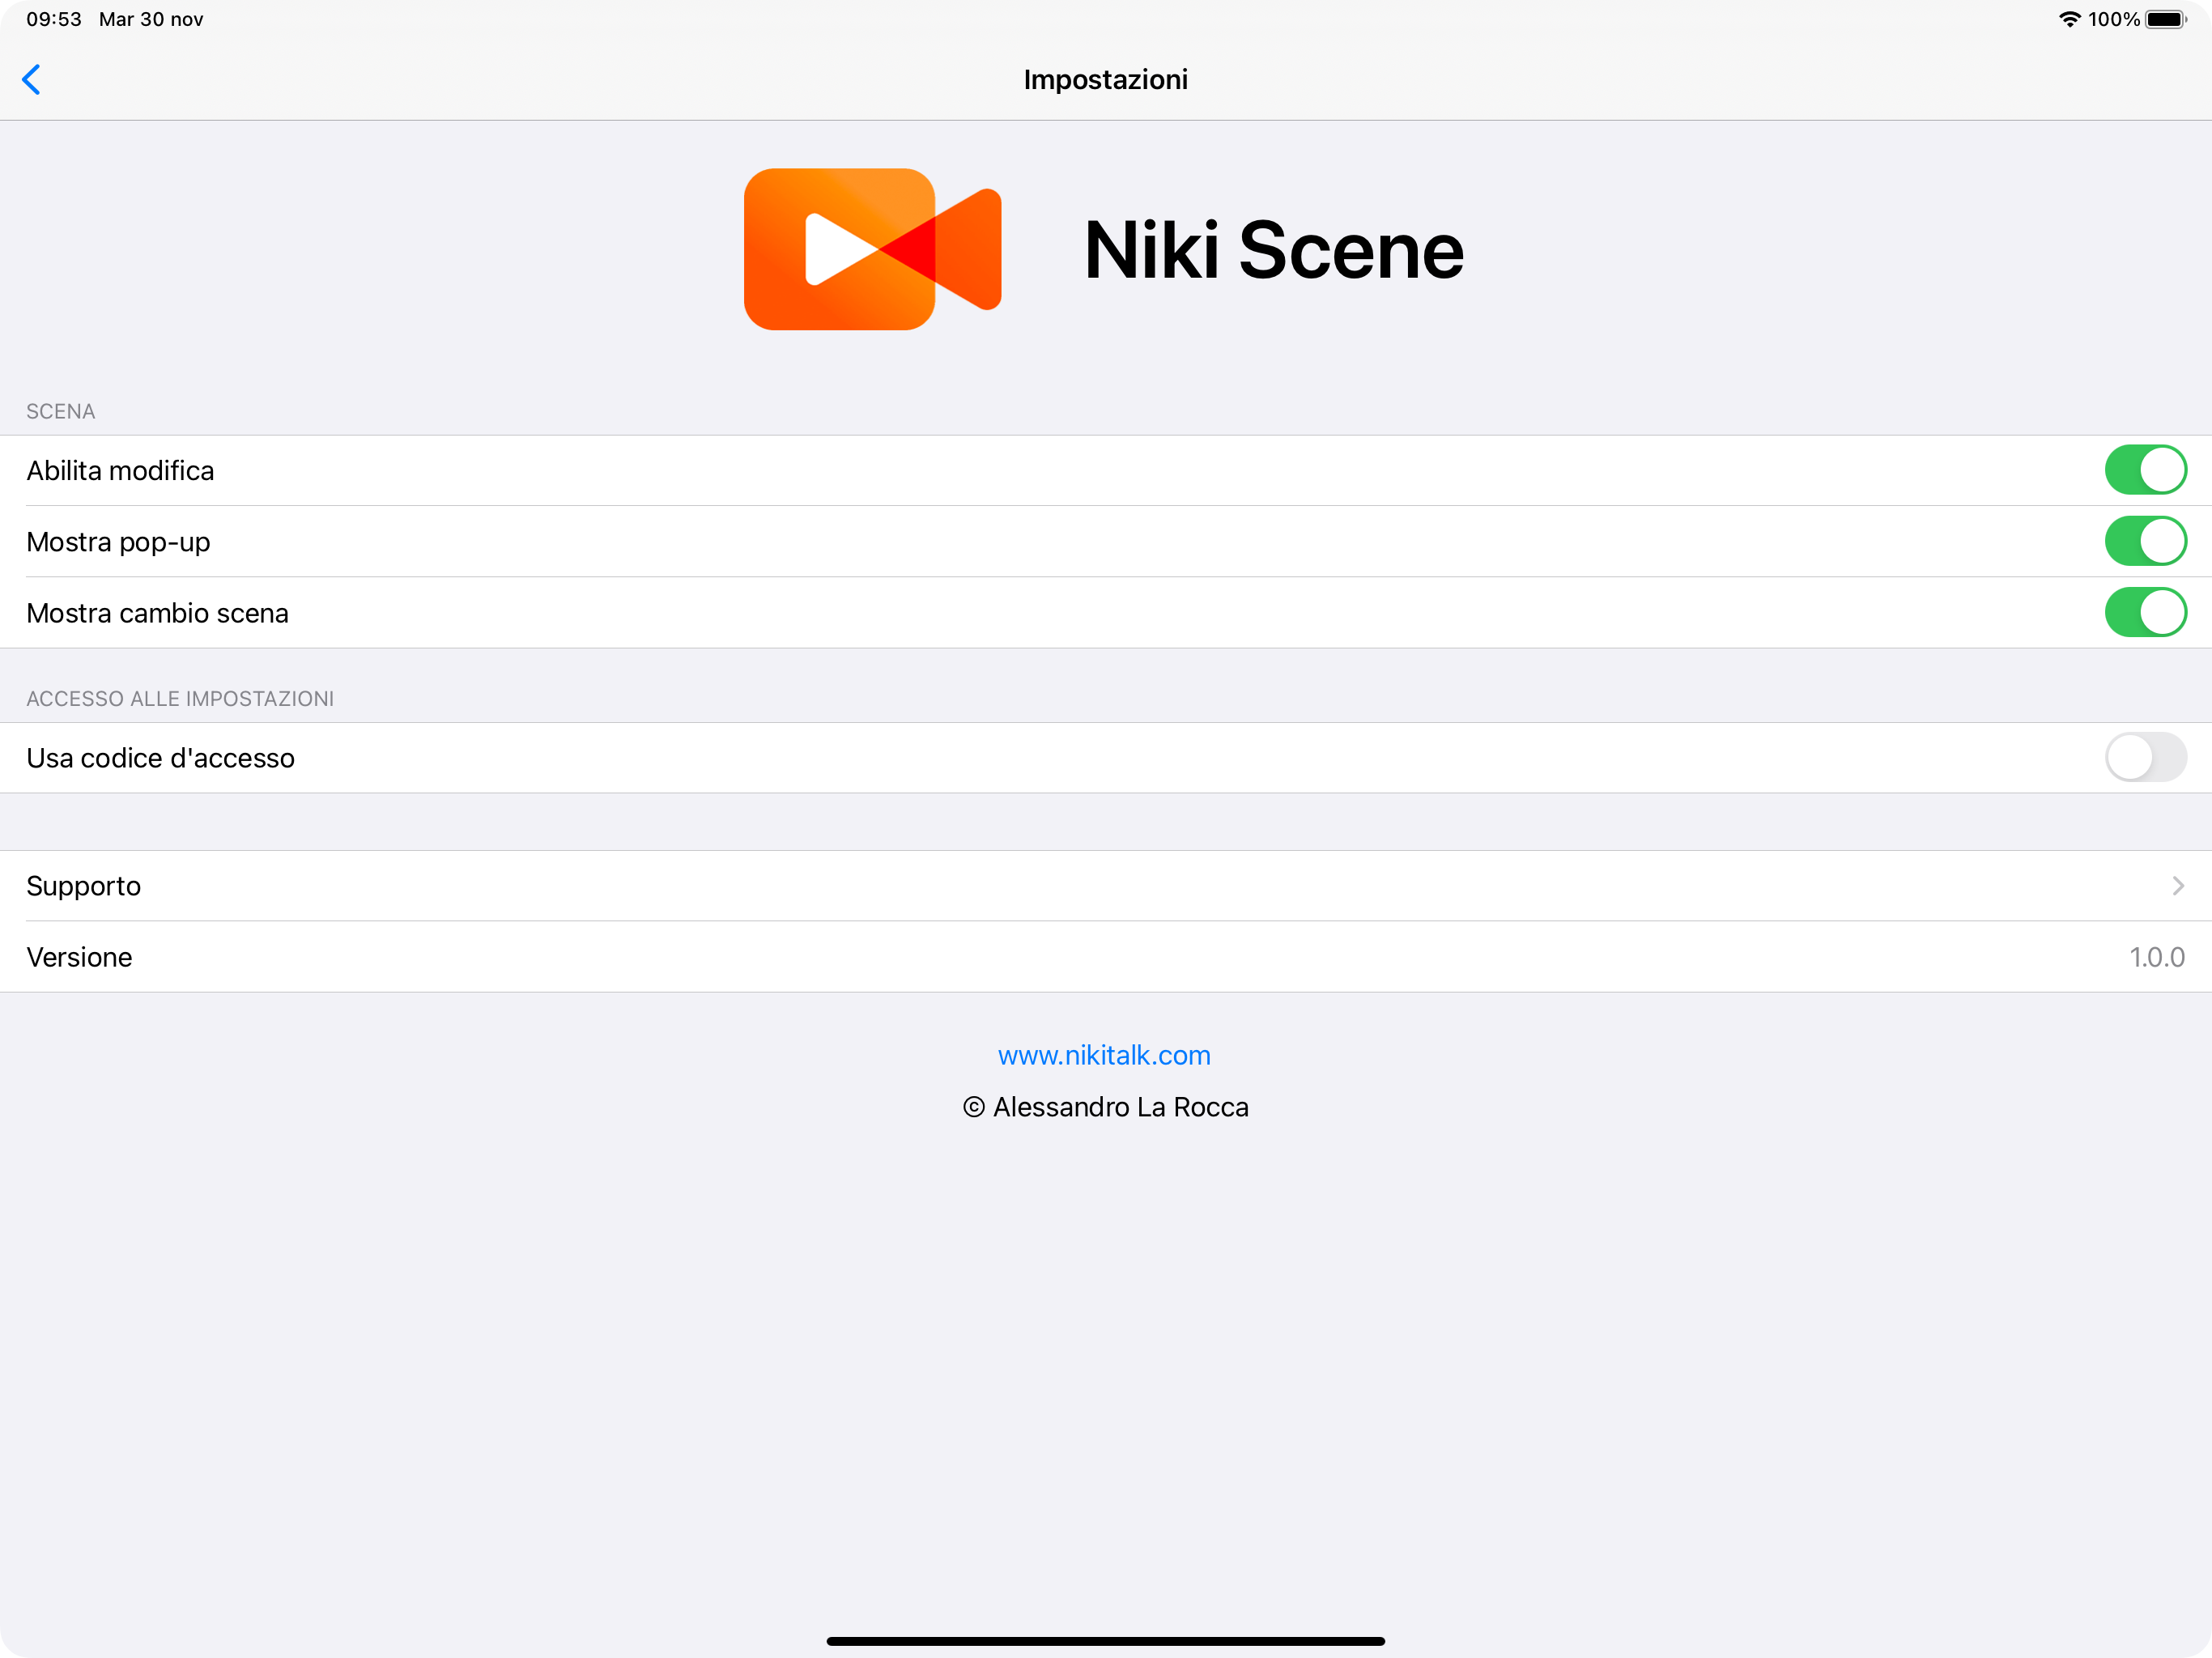
Task: Disable the Abilita modifica switch
Action: [2144, 470]
